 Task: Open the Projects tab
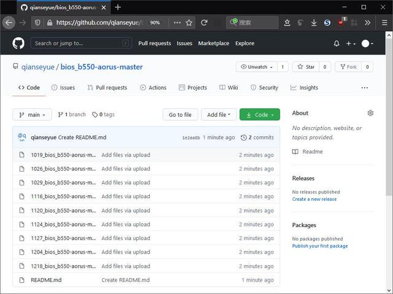tap(193, 88)
